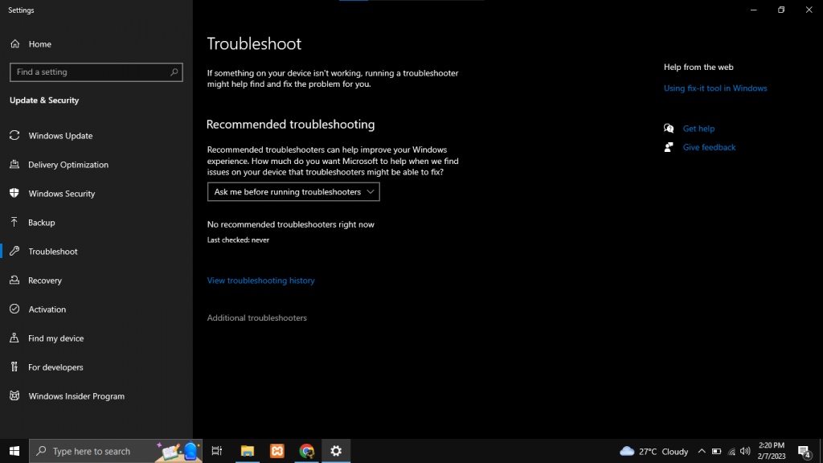
Task: Open File Explorer from the taskbar
Action: (248, 451)
